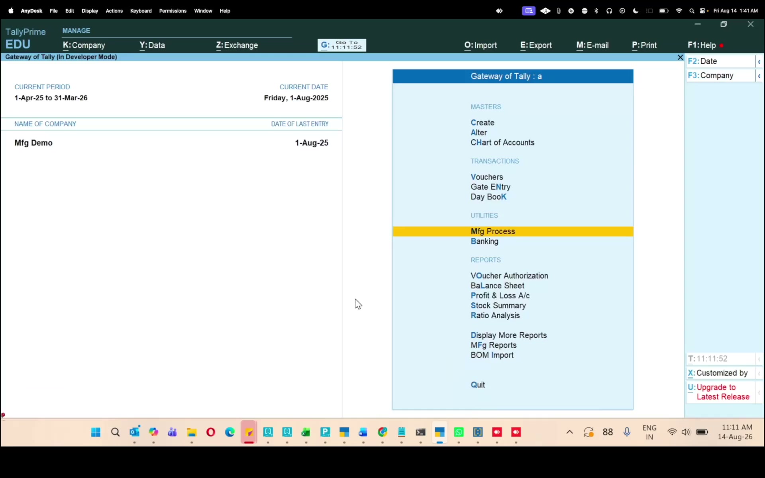Show hidden icons in Windows system tray

click(x=570, y=432)
